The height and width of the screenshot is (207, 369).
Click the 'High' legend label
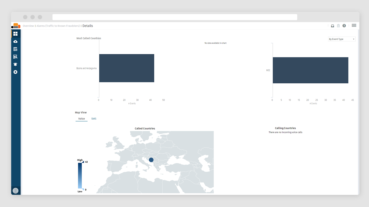(80, 160)
